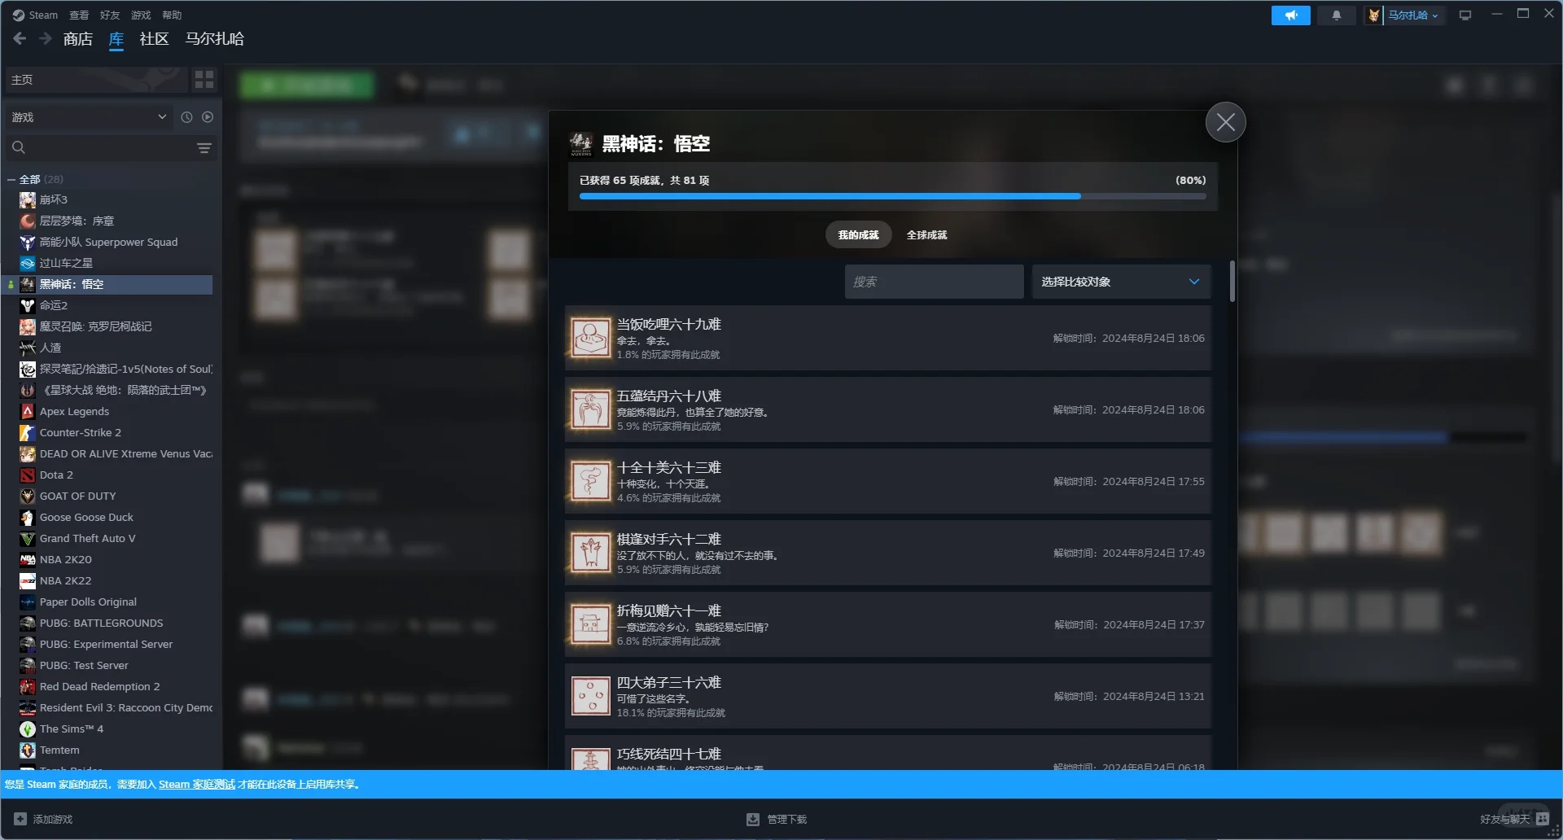Screen dimensions: 1563x840
Task: Switch to Big Picture mode icon
Action: [1465, 15]
